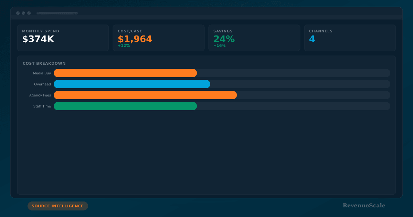The image size is (413, 217).
Task: Click the Media Buy orange bar
Action: coord(125,73)
